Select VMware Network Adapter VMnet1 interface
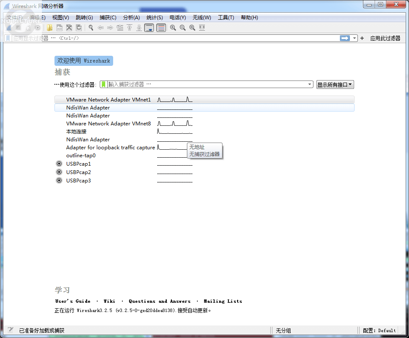The image size is (409, 338). pyautogui.click(x=204, y=99)
